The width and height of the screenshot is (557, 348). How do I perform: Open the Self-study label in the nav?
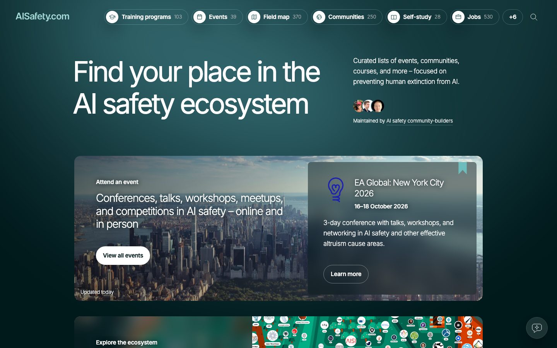[x=417, y=17]
